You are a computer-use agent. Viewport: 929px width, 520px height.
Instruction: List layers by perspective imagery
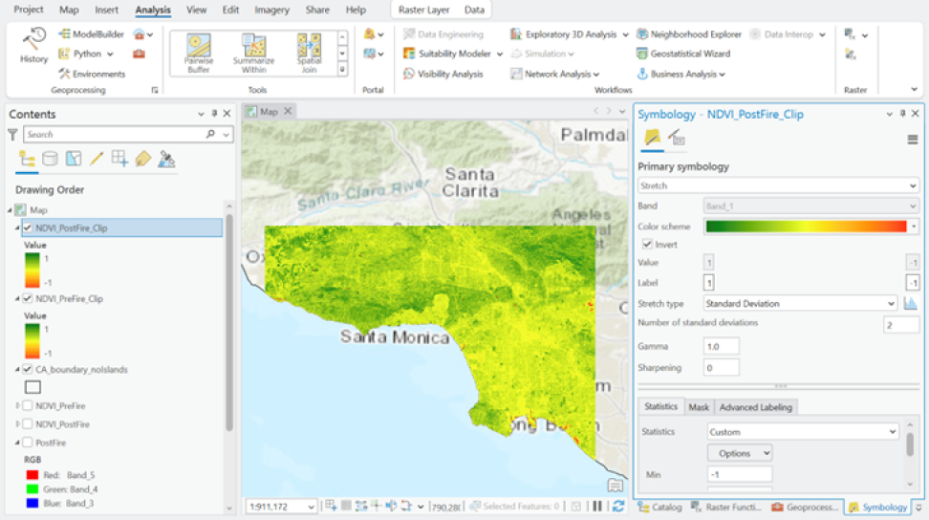pyautogui.click(x=166, y=159)
